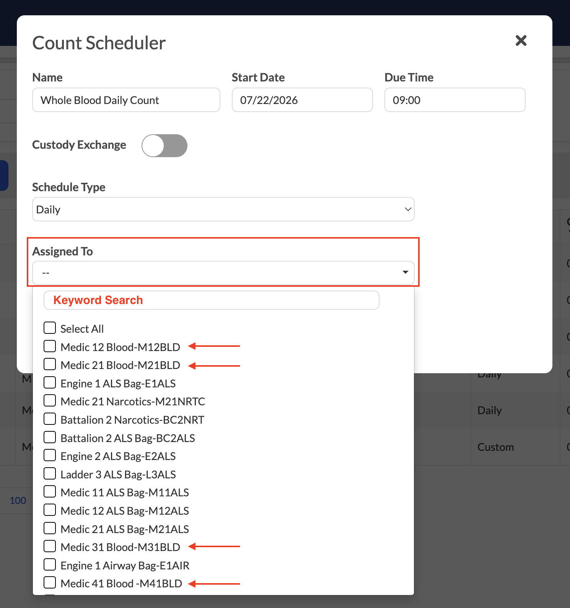
Task: Check Medic 11 ALS Bag-M11ALS
Action: 50,491
